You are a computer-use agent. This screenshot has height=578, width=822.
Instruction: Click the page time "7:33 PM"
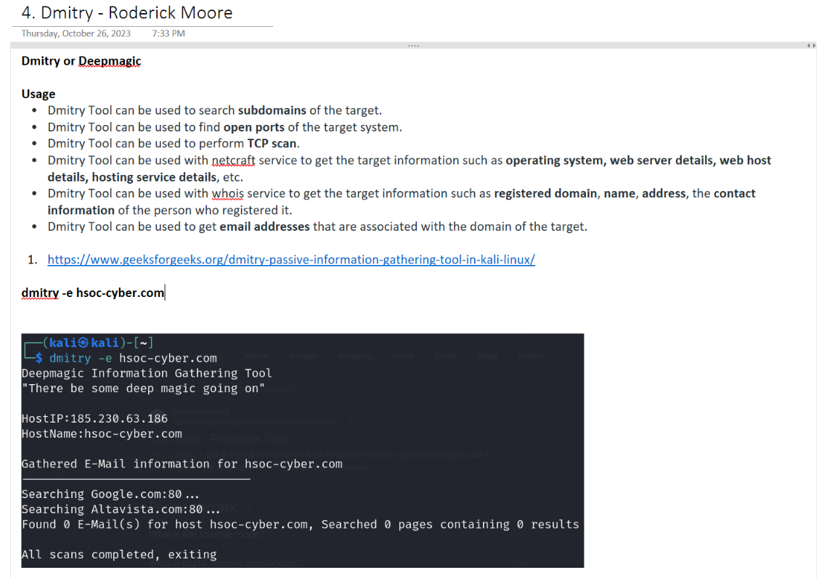click(x=168, y=33)
